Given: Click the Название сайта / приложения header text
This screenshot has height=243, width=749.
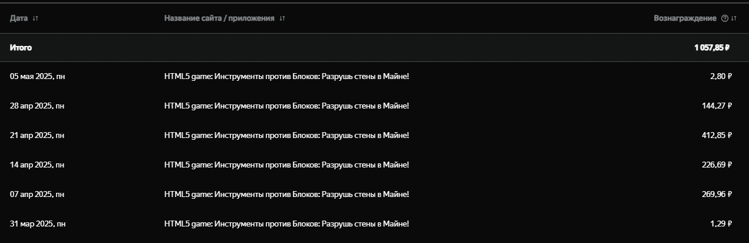Looking at the screenshot, I should [x=219, y=18].
